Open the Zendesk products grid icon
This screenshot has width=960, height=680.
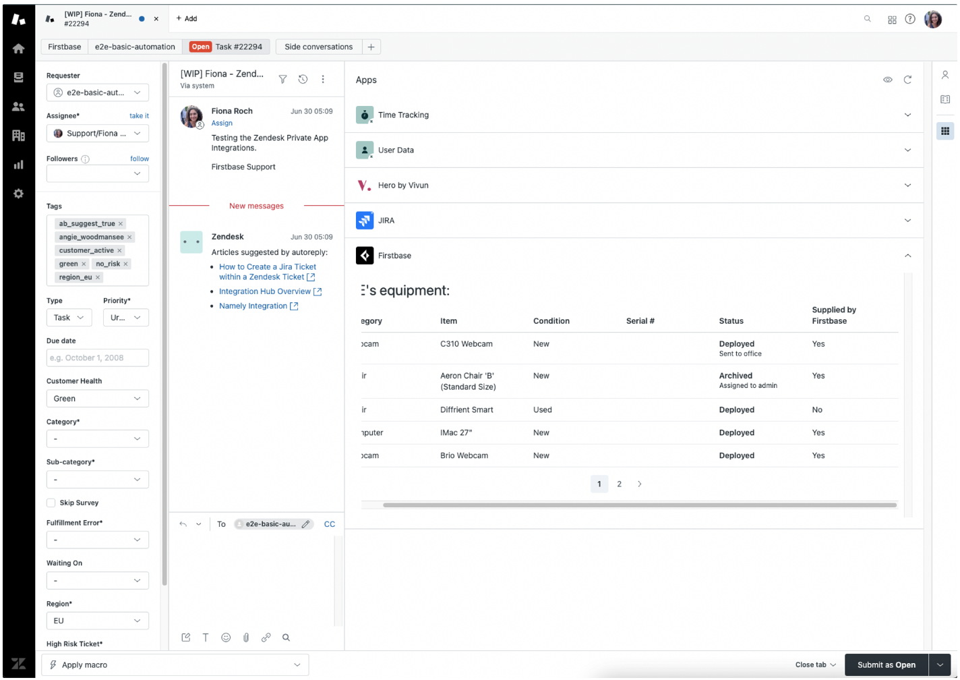892,20
